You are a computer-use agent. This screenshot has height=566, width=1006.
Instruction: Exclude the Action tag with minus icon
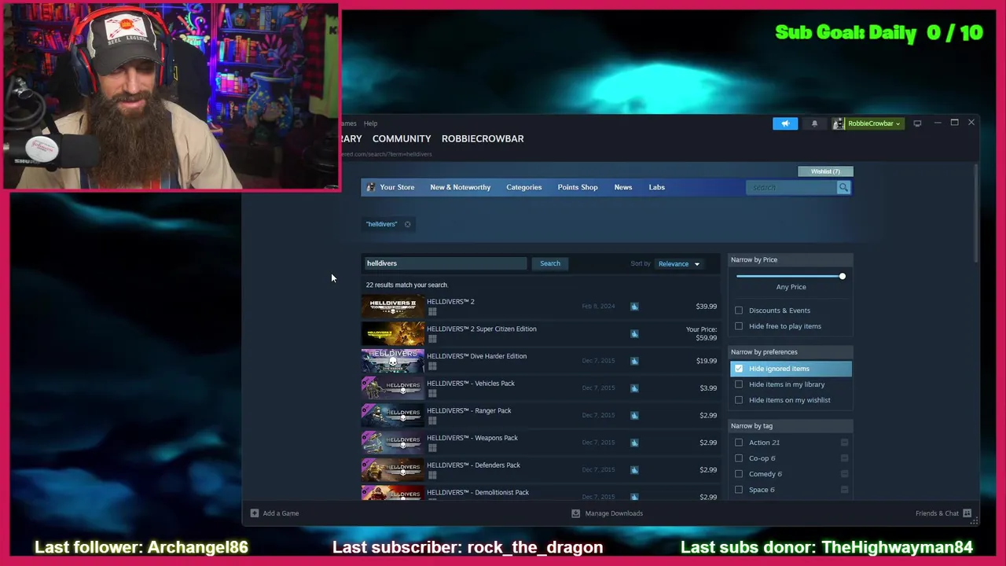[x=845, y=443]
